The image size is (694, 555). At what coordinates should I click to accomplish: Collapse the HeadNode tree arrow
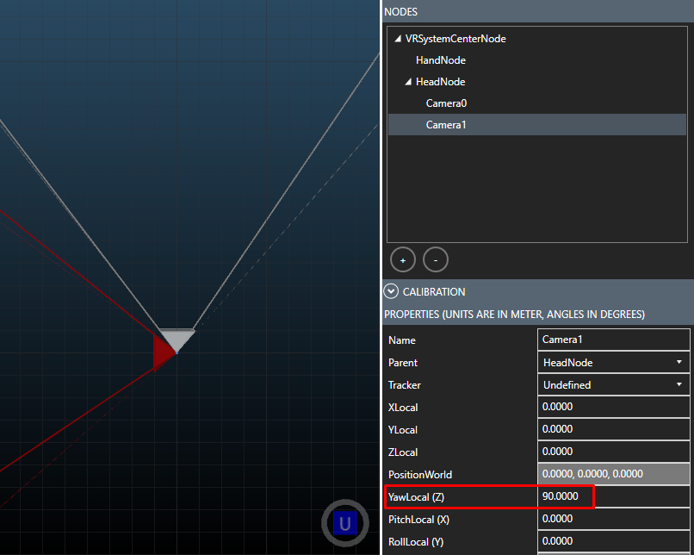pyautogui.click(x=408, y=82)
